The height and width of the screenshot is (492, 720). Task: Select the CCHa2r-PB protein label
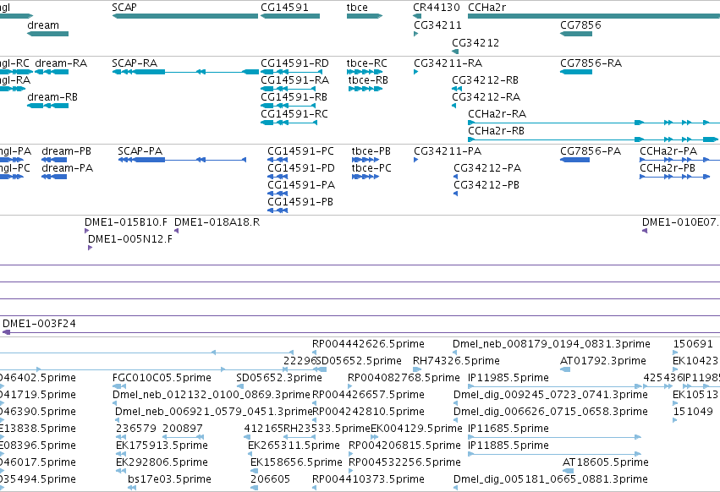pos(668,168)
